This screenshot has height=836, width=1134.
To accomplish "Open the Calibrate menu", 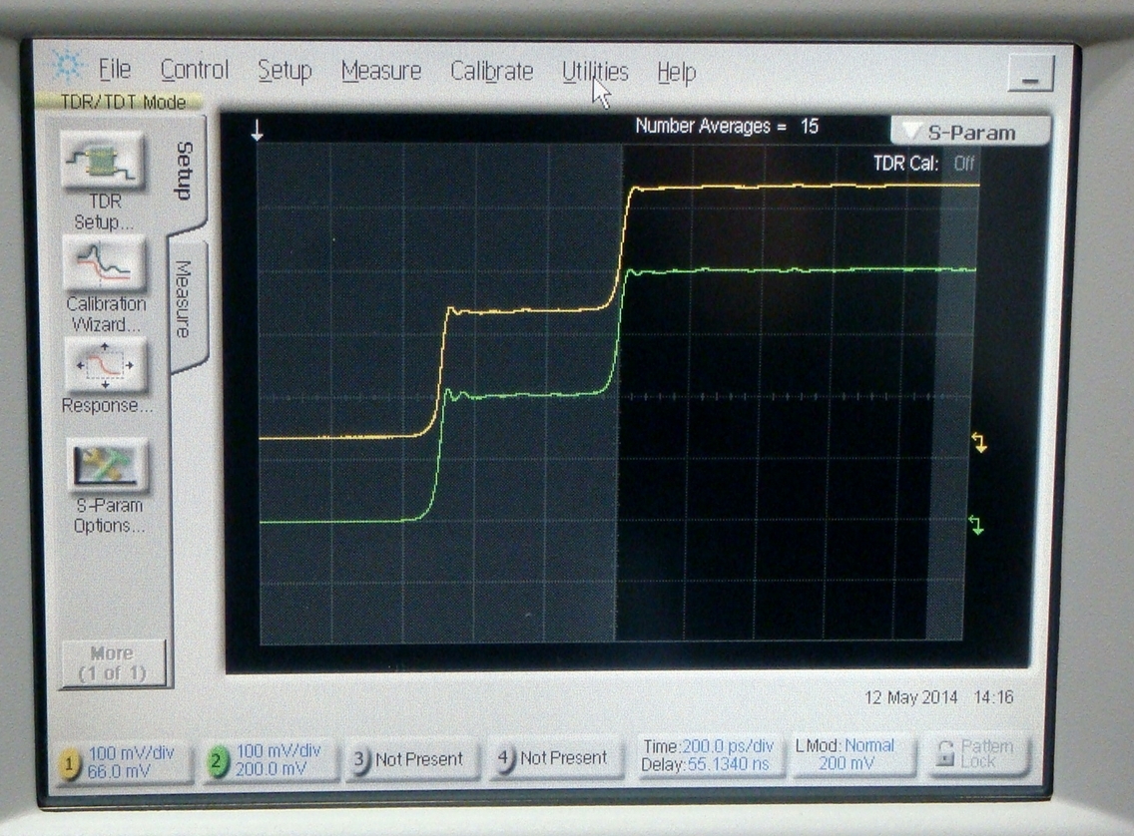I will pyautogui.click(x=492, y=72).
